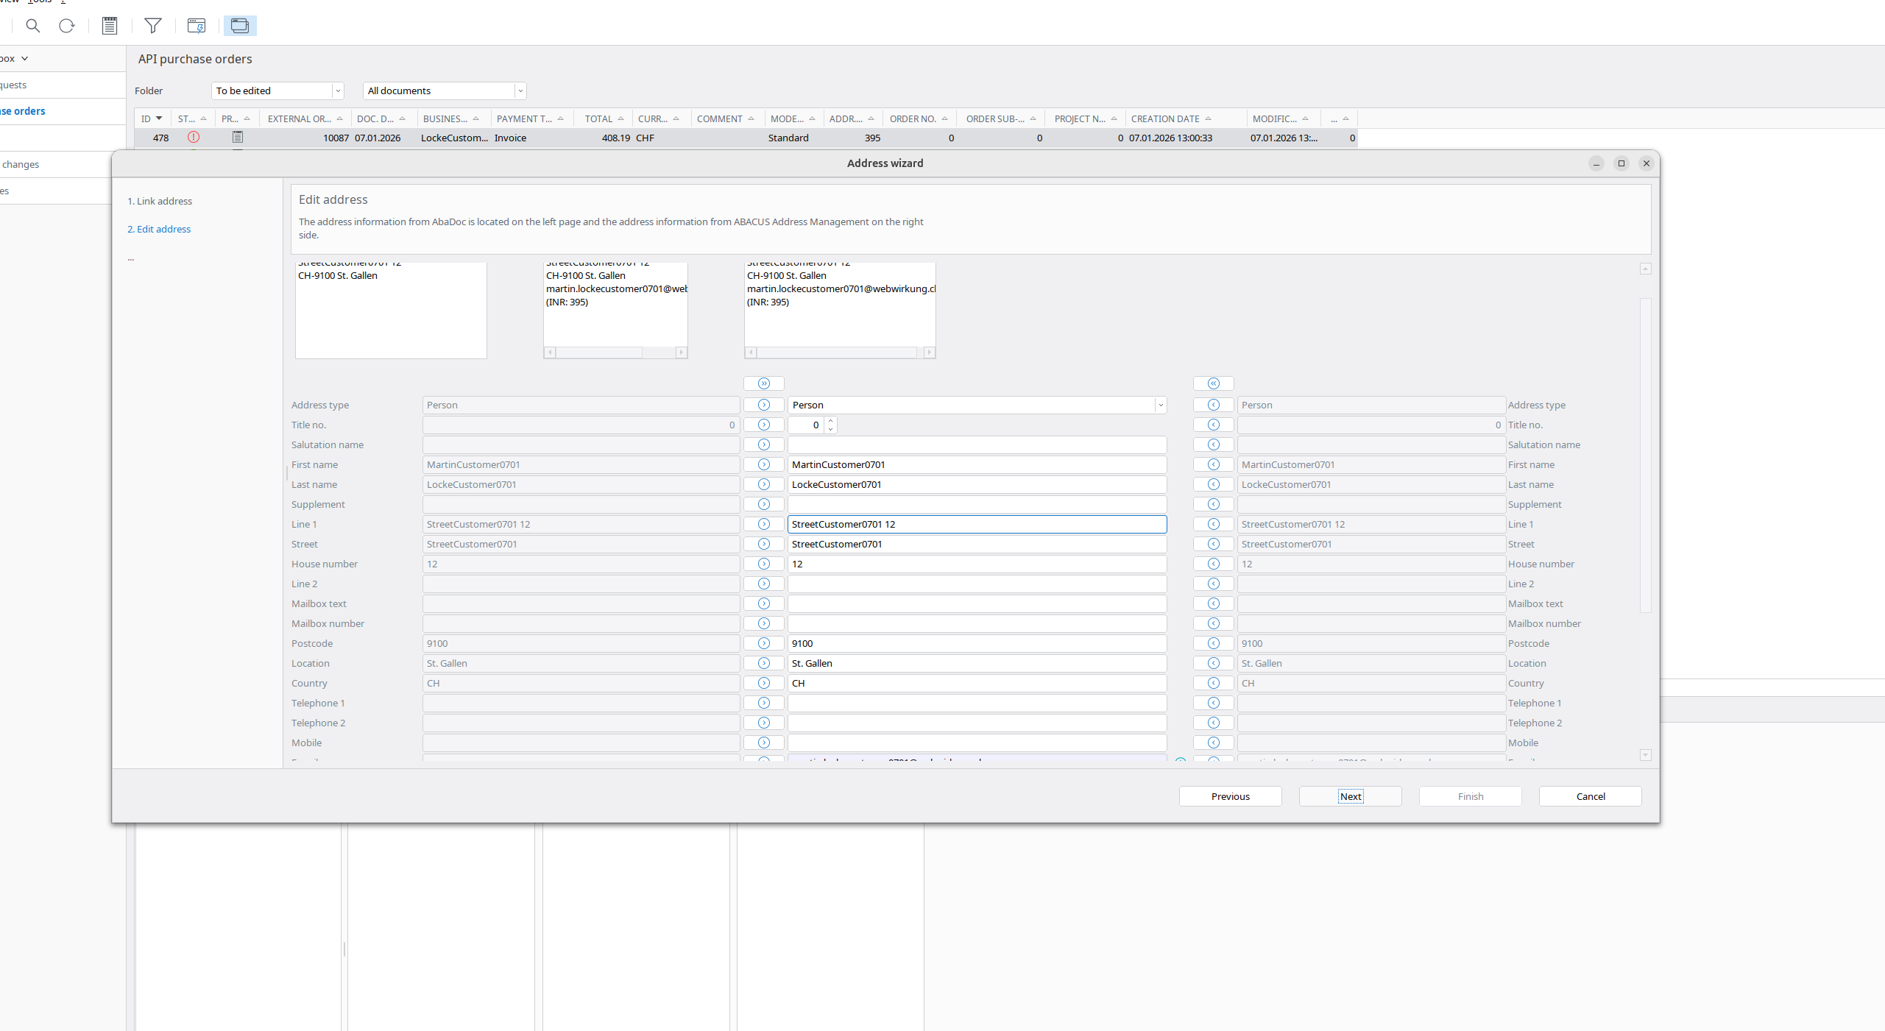Viewport: 1885px width, 1031px height.
Task: Select the magnifier search icon in the toolbar
Action: [x=33, y=26]
